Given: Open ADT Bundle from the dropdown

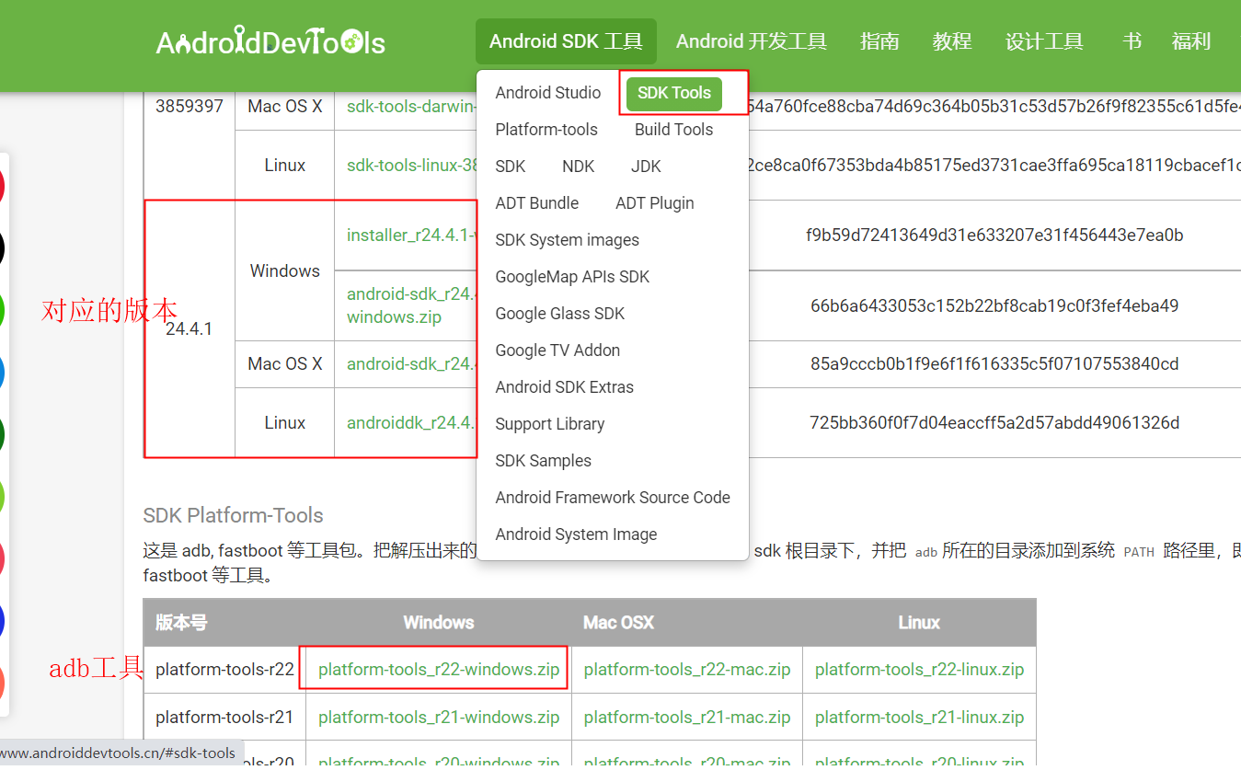Looking at the screenshot, I should pos(537,203).
